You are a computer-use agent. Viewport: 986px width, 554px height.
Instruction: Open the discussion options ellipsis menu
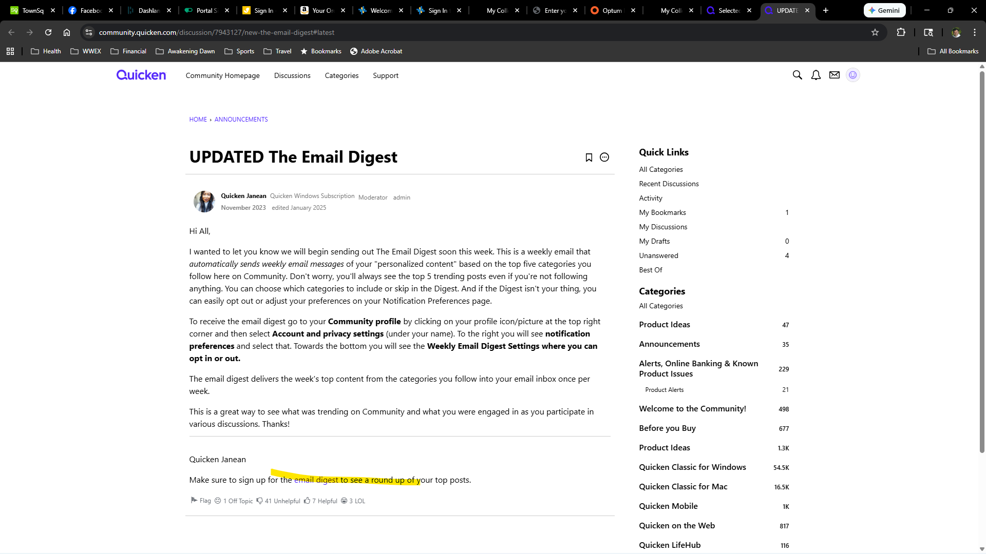pyautogui.click(x=604, y=157)
